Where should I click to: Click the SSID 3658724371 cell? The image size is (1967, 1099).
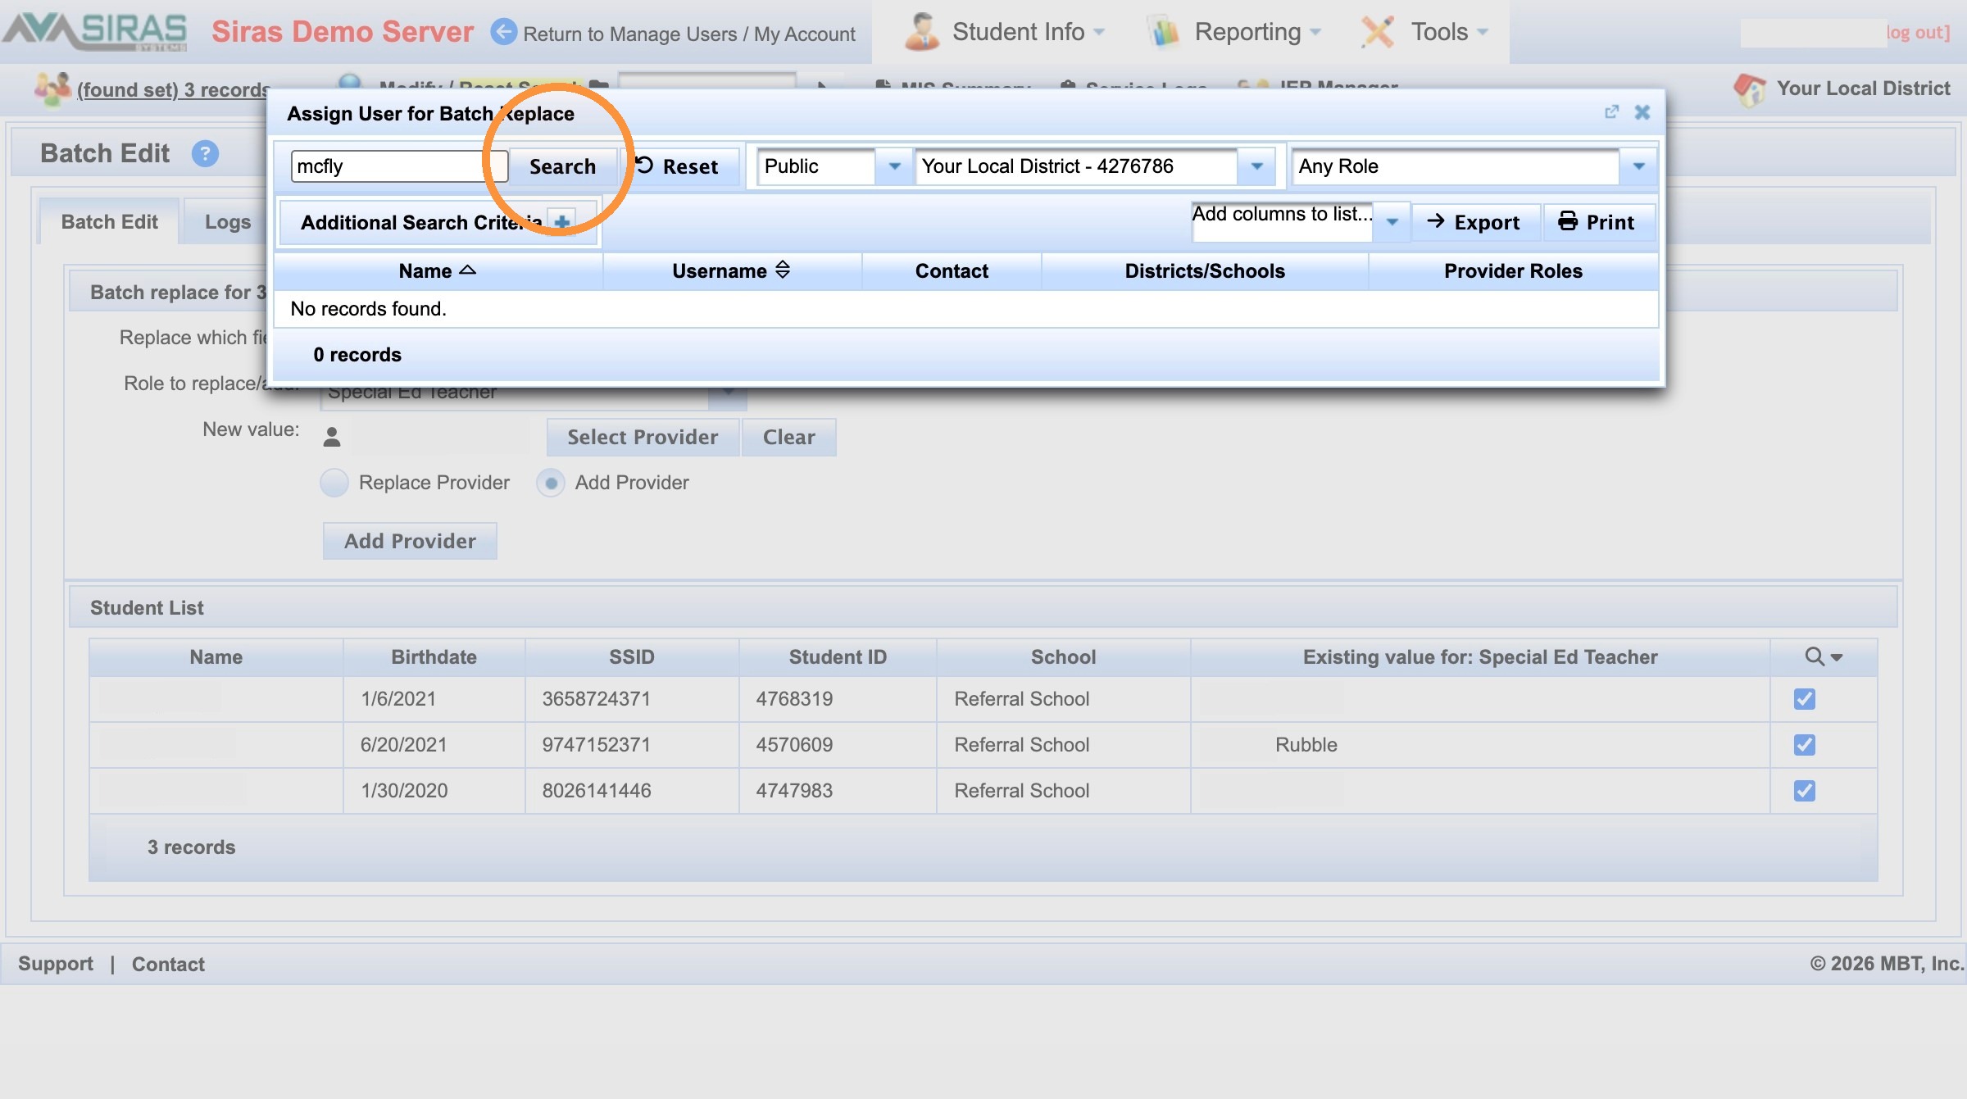[x=632, y=699]
